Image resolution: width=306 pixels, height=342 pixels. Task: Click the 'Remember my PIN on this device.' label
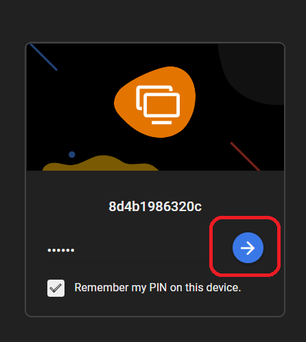point(158,288)
